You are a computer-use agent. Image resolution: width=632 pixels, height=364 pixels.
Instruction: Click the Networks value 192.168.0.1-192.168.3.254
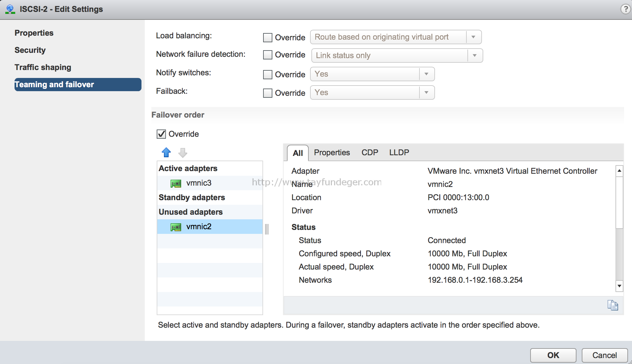(475, 280)
